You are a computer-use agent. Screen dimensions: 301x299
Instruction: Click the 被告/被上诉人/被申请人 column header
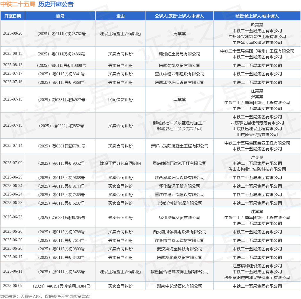(257, 16)
